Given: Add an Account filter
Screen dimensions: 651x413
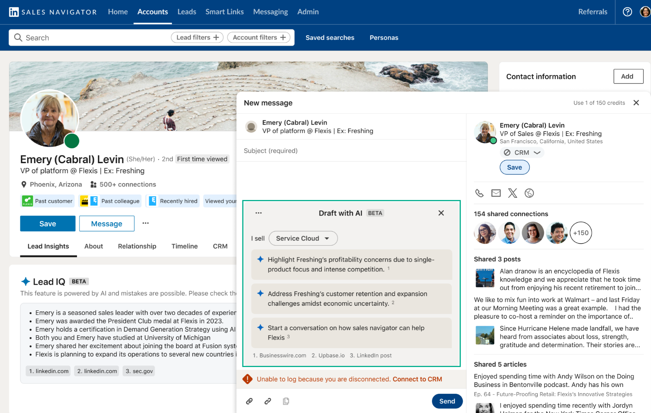Looking at the screenshot, I should coord(259,38).
